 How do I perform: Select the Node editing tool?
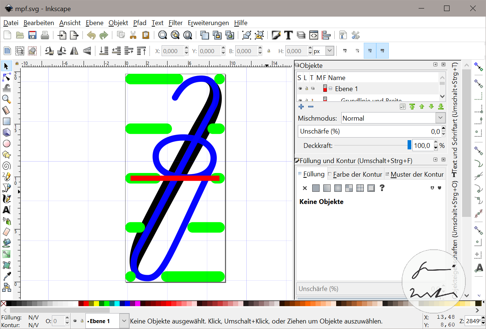pos(6,77)
